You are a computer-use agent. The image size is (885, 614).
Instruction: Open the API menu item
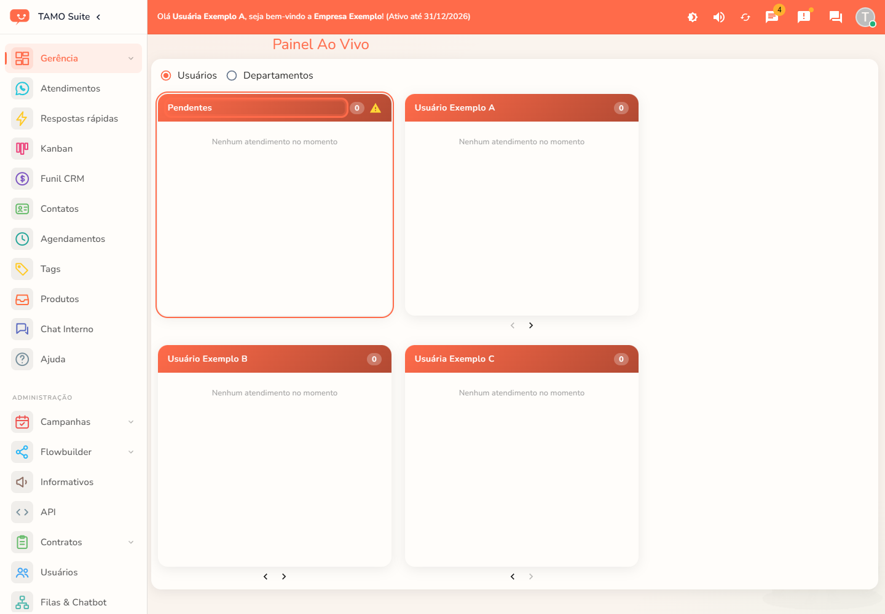coord(74,512)
